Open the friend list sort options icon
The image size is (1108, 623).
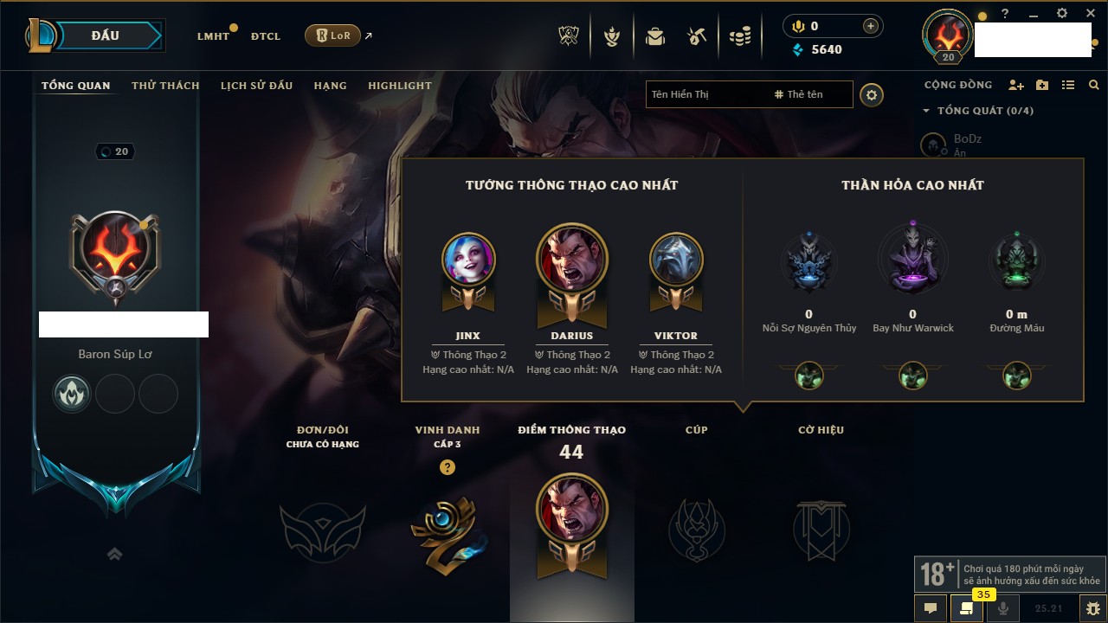pos(1068,85)
